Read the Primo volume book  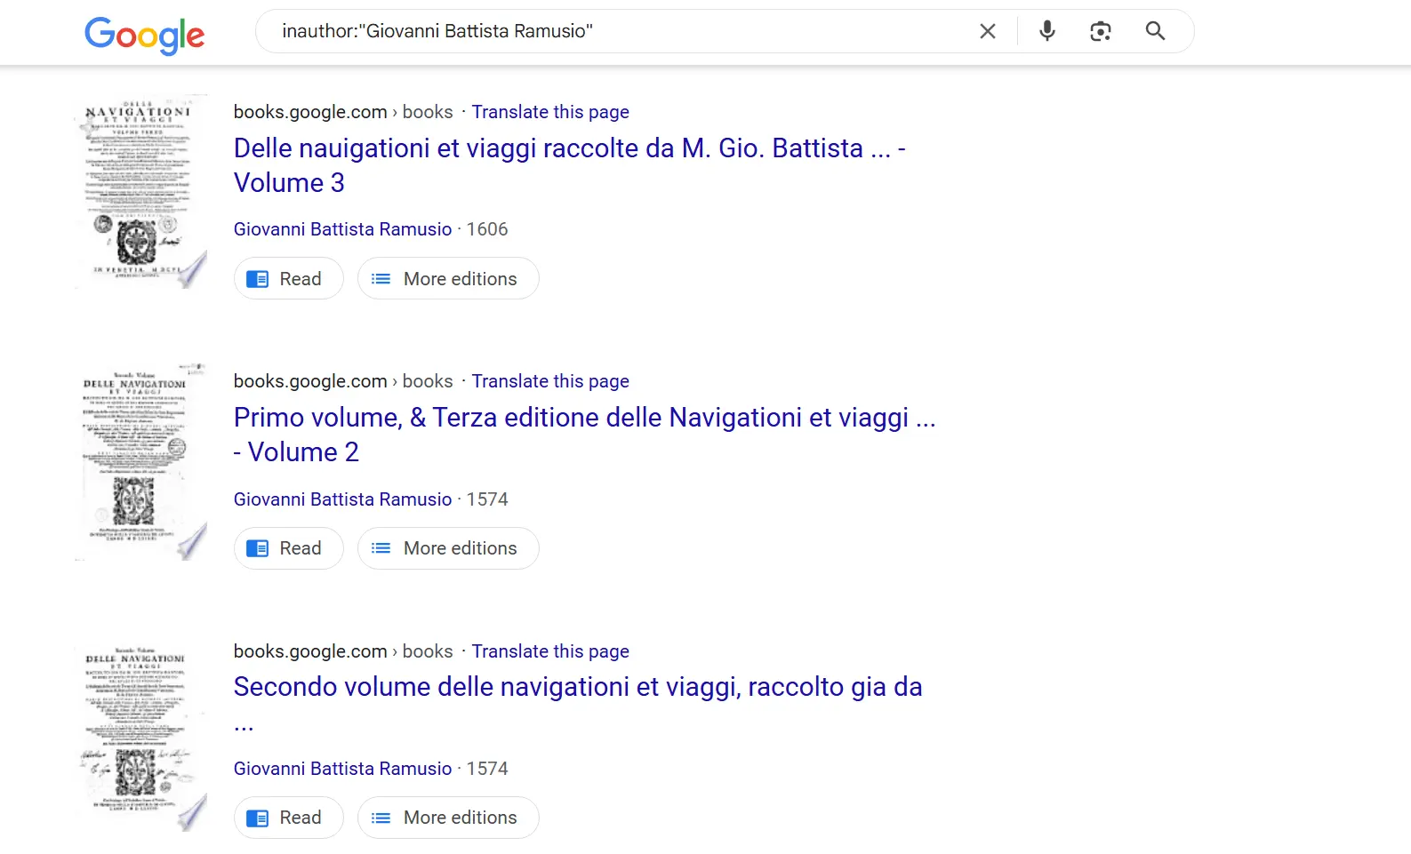coord(288,548)
